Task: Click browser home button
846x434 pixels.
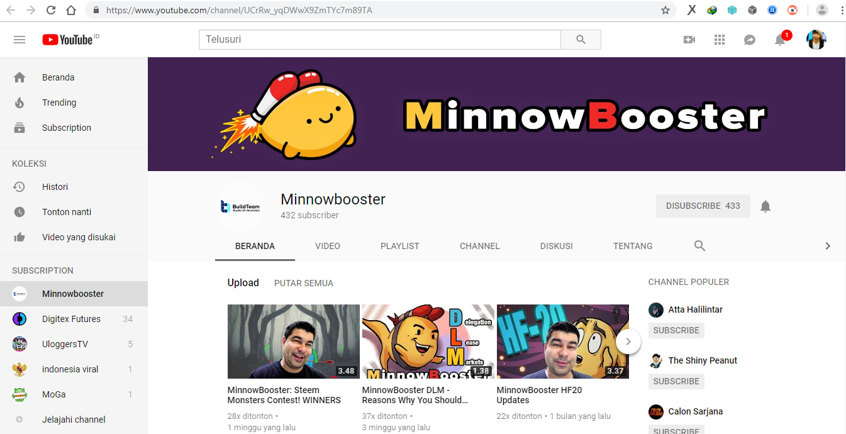Action: pos(71,10)
